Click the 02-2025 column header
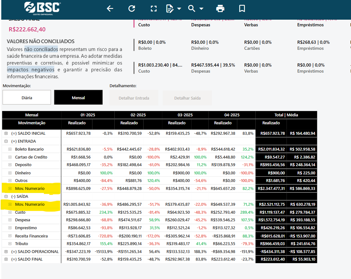351x279 pixels. (x=138, y=115)
